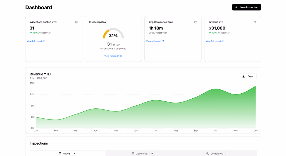The height and width of the screenshot is (156, 286).
Task: Click external-link icon under Avg. Completion Time
Action: (x=163, y=41)
